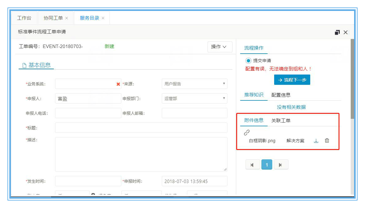
Task: Expand the 来源 dropdown list
Action: 194,84
